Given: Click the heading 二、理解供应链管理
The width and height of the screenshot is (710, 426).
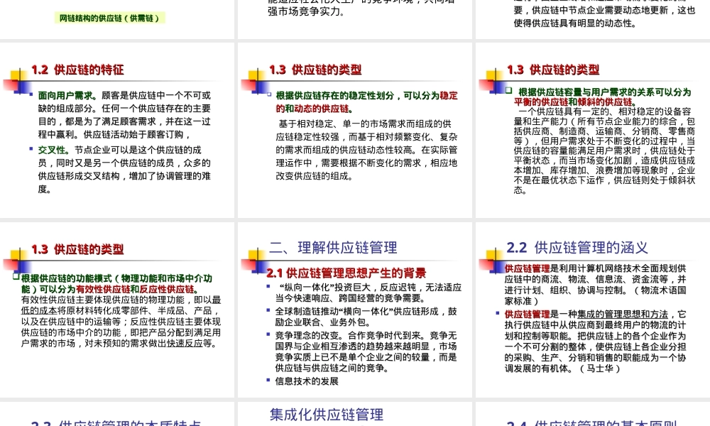Looking at the screenshot, I should (x=333, y=248).
